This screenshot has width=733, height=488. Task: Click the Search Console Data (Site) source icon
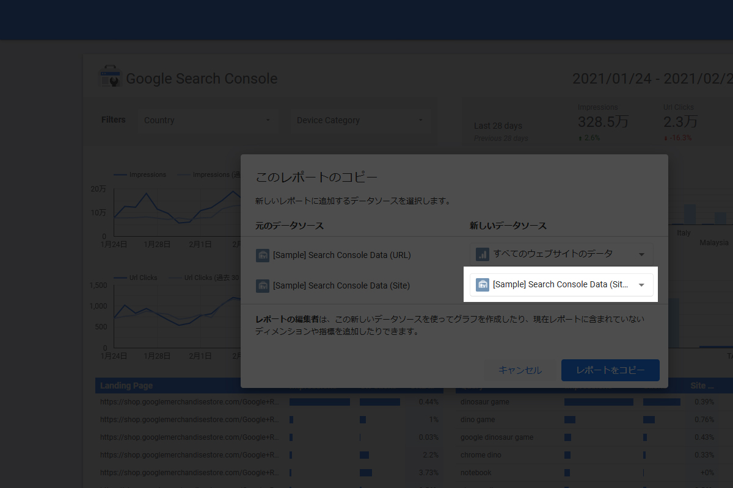coord(263,285)
